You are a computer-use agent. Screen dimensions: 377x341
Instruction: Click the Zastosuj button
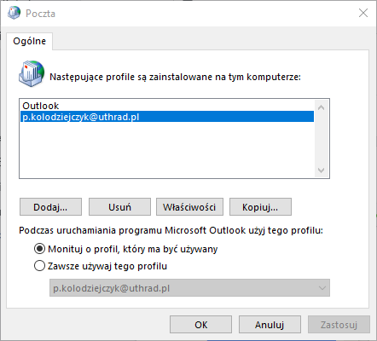click(x=339, y=325)
